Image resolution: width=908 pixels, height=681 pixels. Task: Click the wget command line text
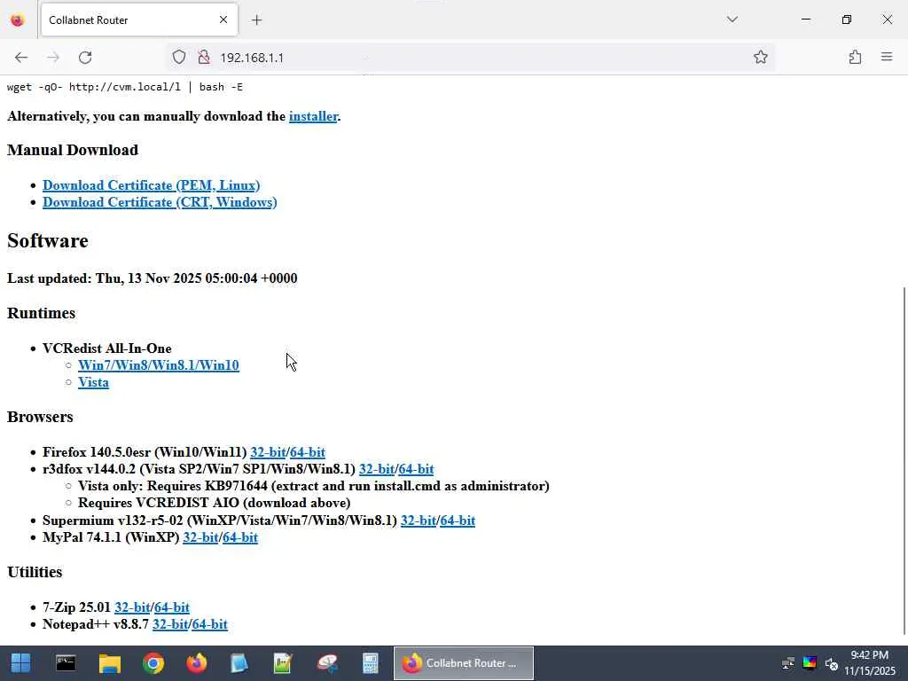pyautogui.click(x=125, y=87)
